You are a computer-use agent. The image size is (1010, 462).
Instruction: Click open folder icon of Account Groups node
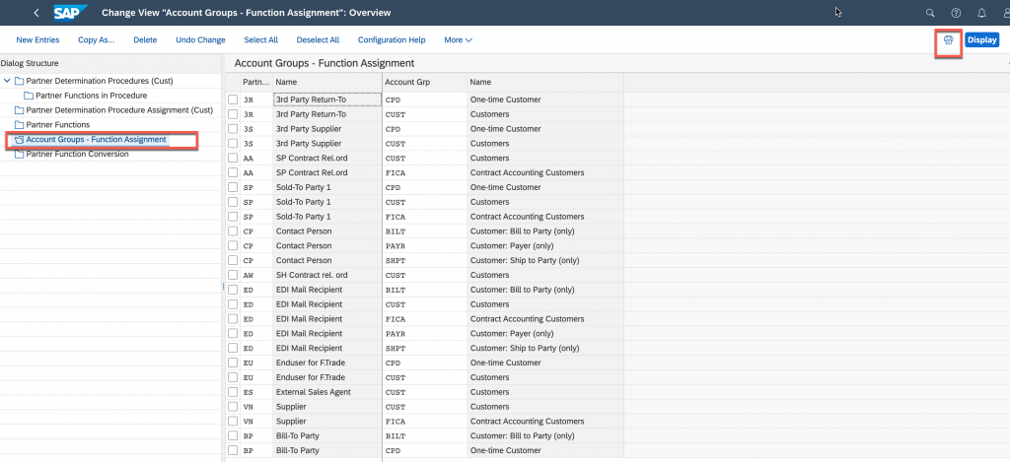point(19,140)
